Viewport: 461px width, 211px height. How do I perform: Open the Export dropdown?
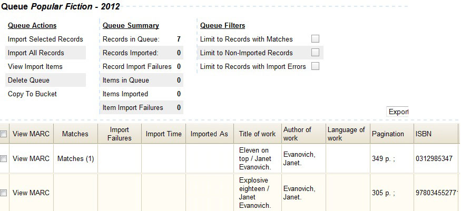397,112
